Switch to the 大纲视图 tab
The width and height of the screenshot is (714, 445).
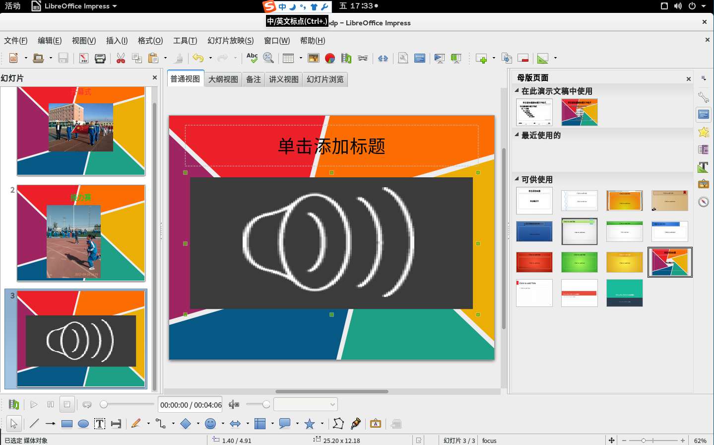pyautogui.click(x=223, y=79)
